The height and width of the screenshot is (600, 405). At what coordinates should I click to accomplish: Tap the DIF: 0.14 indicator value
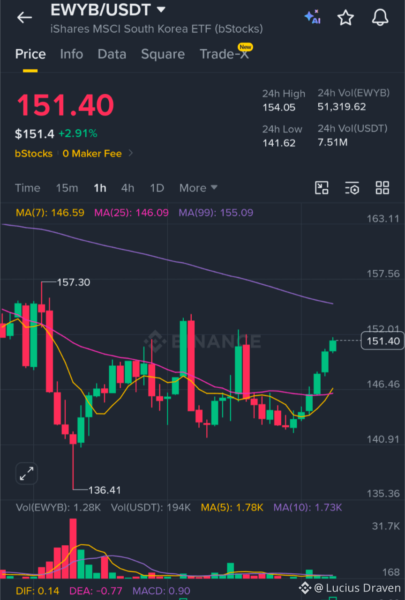37,591
